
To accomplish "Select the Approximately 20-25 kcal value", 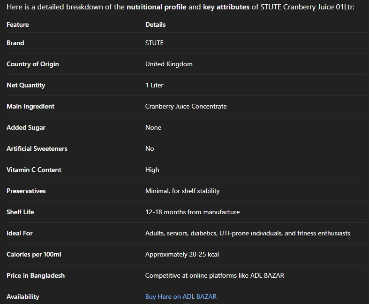I will 182,254.
